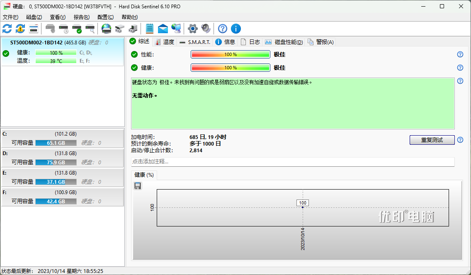Click the C: 65.1 GB free space bar

[x=56, y=143]
